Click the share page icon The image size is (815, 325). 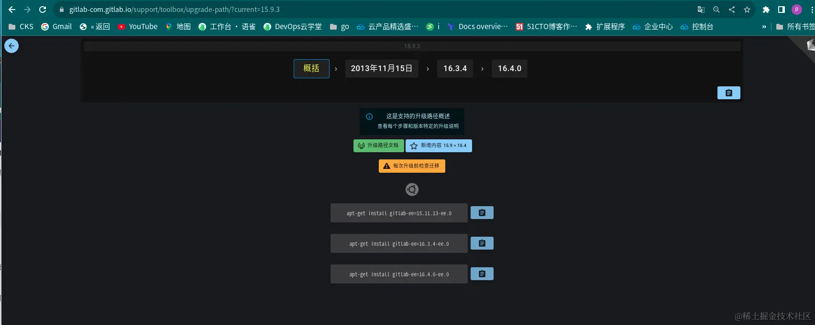[732, 10]
